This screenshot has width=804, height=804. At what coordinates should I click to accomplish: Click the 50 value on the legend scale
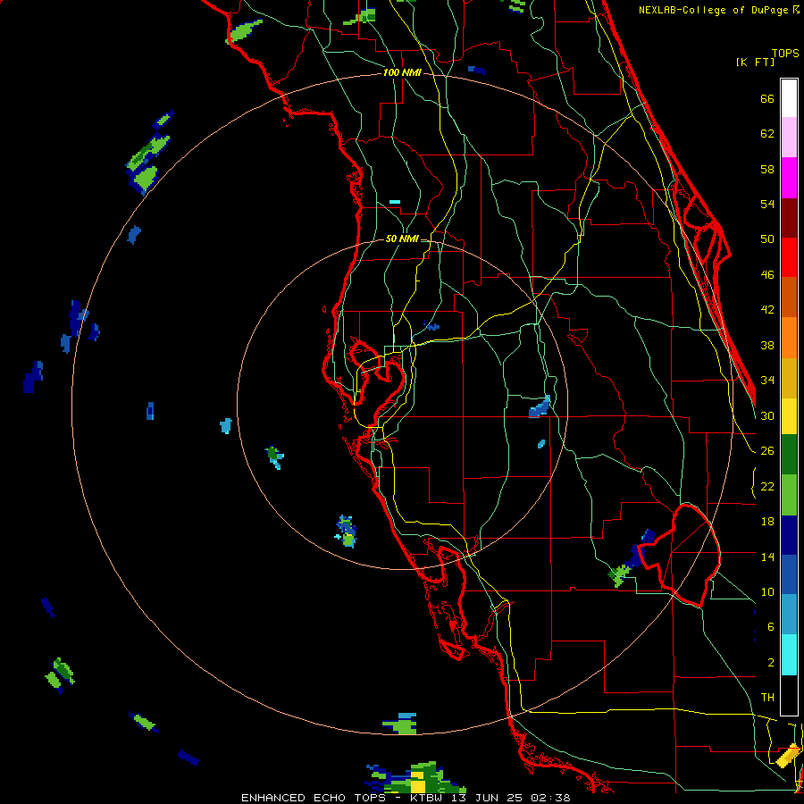pos(767,239)
